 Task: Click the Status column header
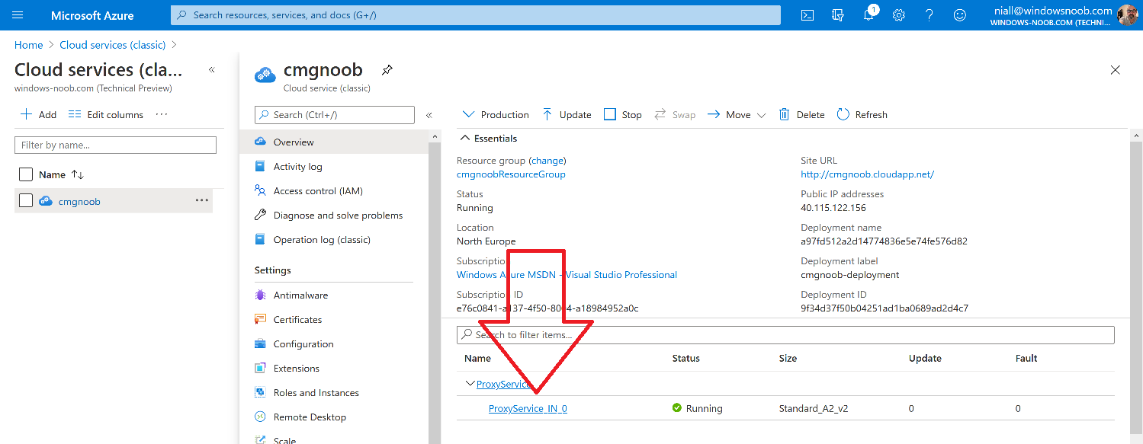tap(685, 358)
